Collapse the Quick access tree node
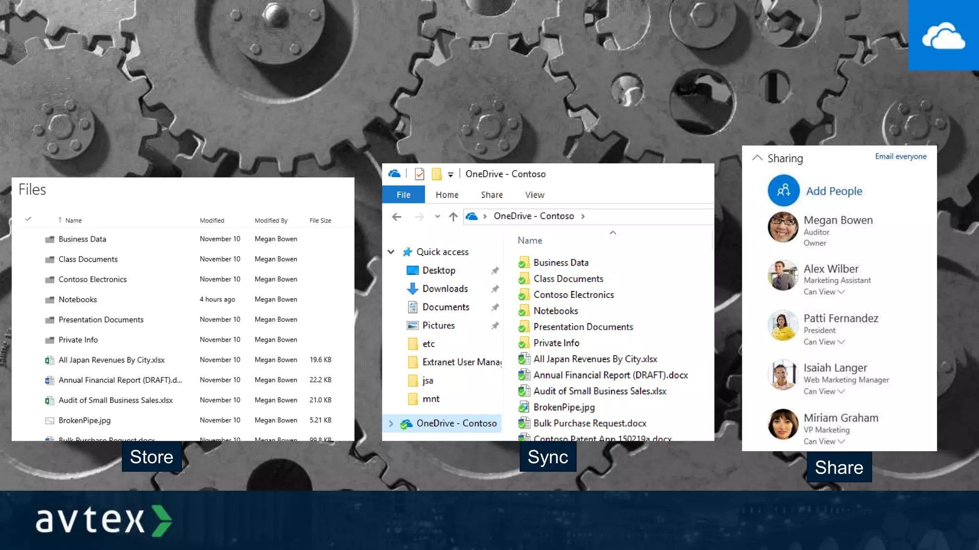Screen dimensions: 979x550 (x=391, y=252)
